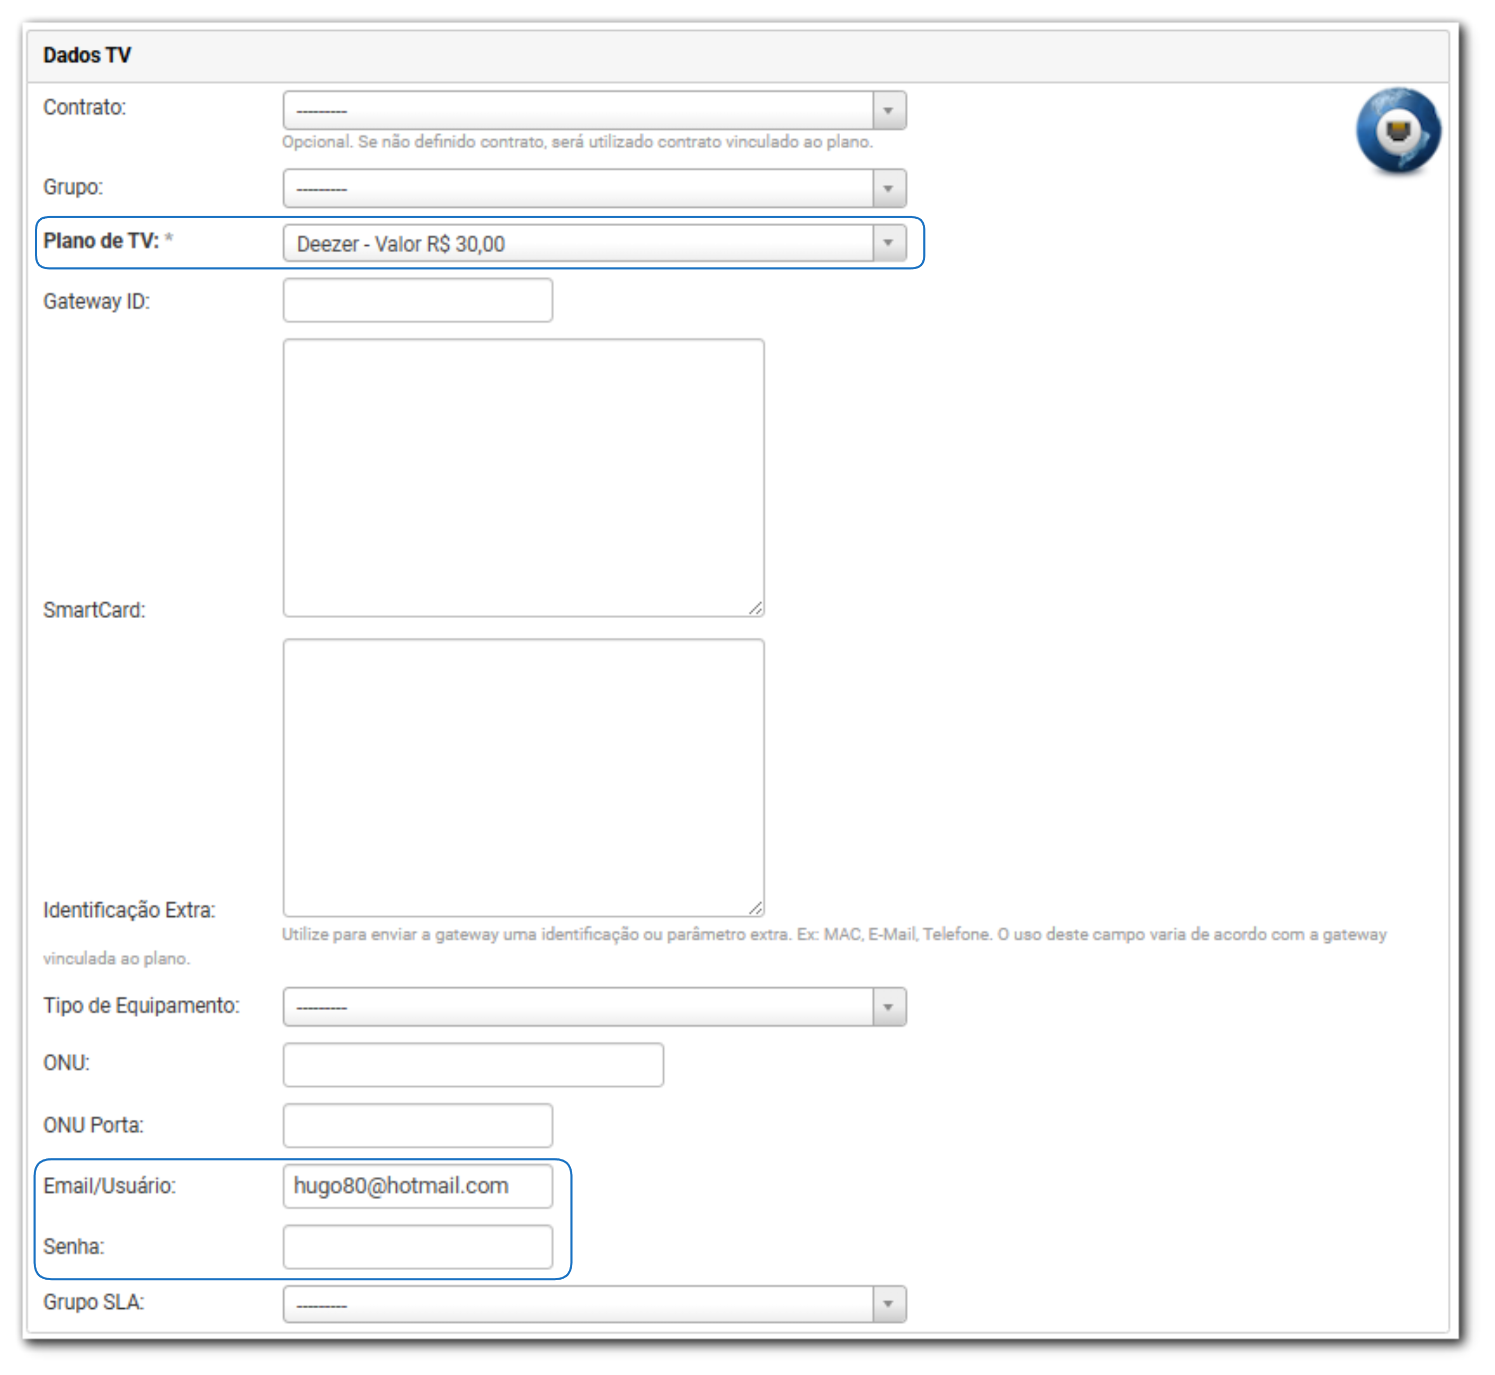This screenshot has height=1375, width=1495.
Task: Grab the SmartCard textarea resize handle
Action: [x=756, y=609]
